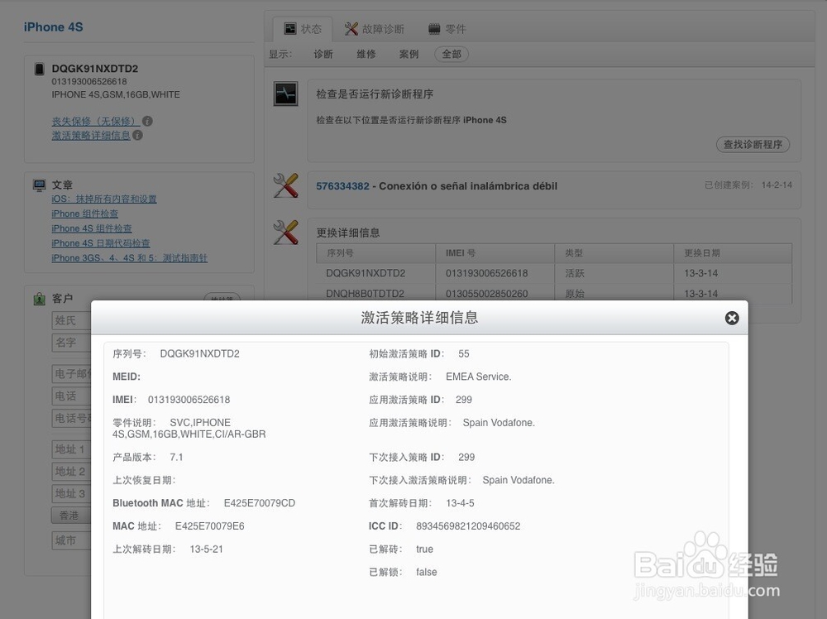Click the 更换日期 column header
Screen dimensions: 827x619
(733, 253)
